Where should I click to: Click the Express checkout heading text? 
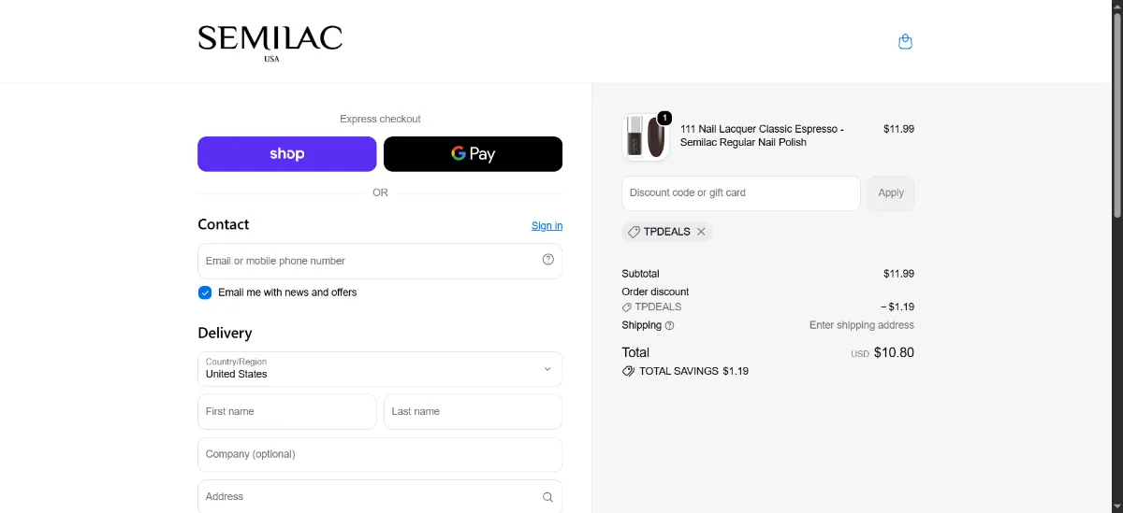click(380, 119)
